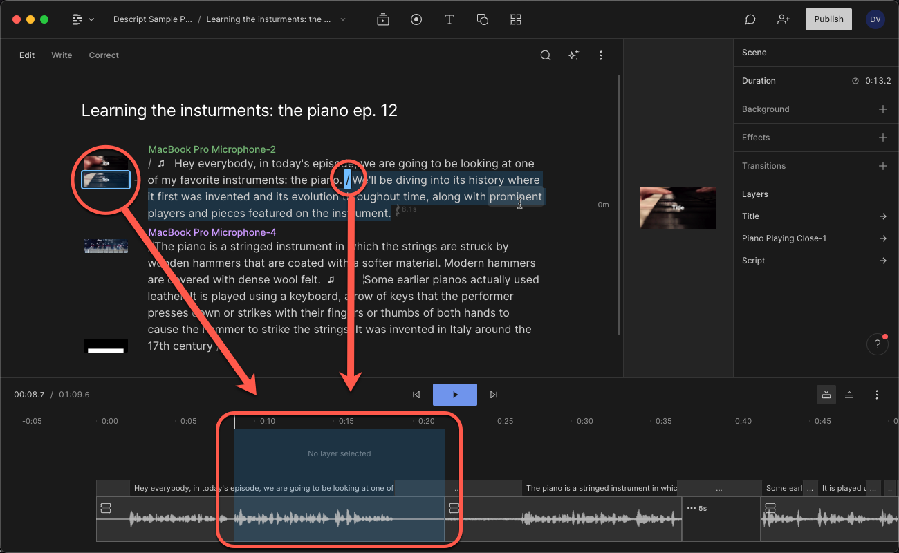899x553 pixels.
Task: Select speaker label MacBook Pro Microphone-2
Action: pos(212,149)
